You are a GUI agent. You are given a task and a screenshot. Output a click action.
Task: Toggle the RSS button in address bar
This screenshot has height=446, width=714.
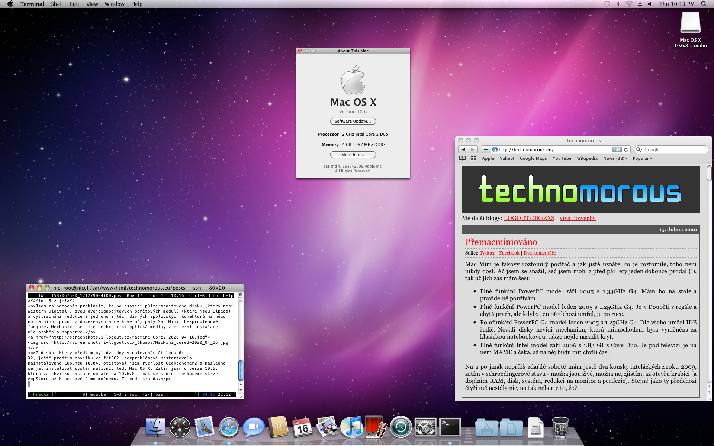click(616, 149)
